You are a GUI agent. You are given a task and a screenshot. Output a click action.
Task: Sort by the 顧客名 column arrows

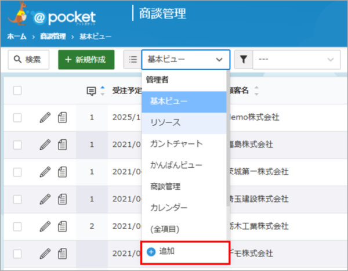tap(257, 91)
